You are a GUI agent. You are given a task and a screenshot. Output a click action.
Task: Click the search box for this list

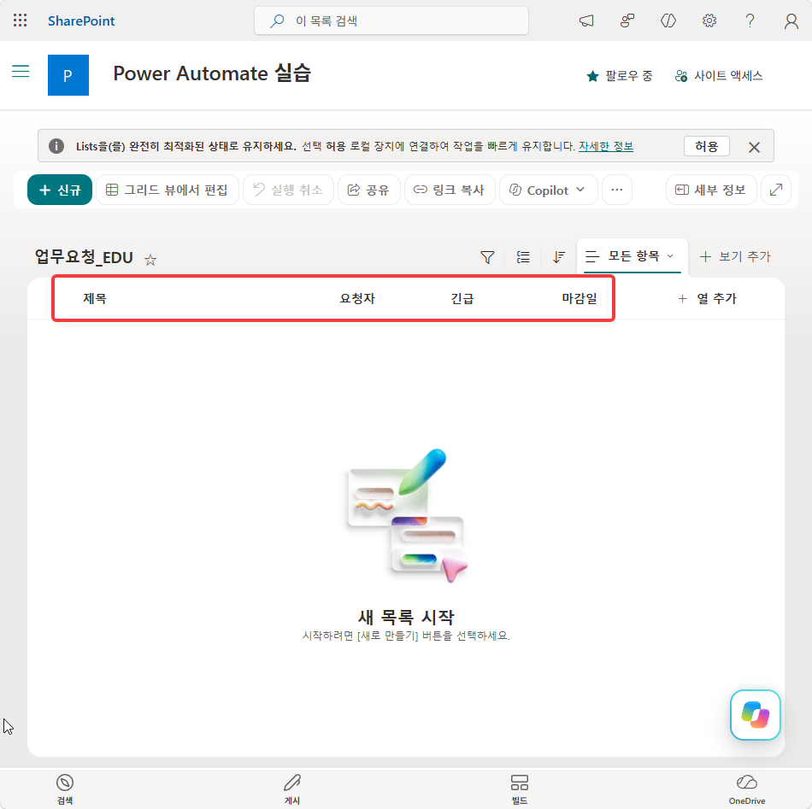(x=391, y=21)
